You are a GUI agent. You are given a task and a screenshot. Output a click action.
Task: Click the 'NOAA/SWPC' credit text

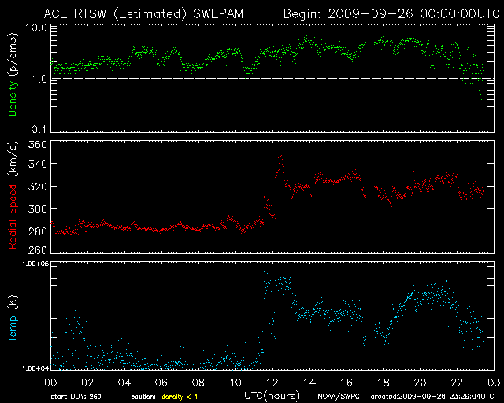pyautogui.click(x=338, y=397)
